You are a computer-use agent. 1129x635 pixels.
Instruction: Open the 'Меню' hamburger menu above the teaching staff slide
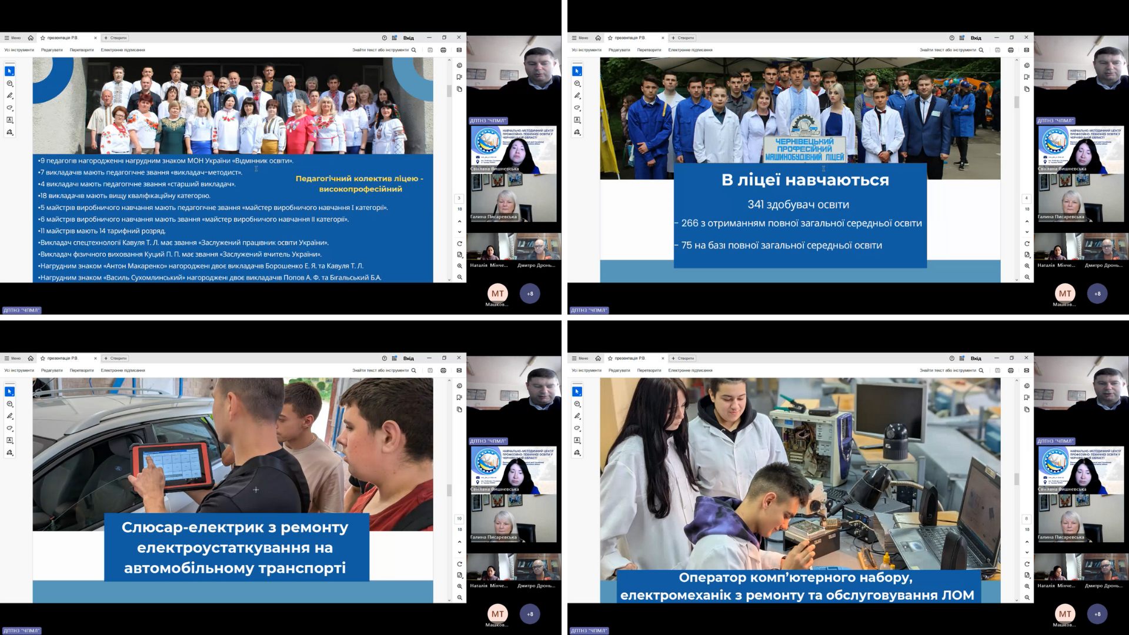click(12, 38)
